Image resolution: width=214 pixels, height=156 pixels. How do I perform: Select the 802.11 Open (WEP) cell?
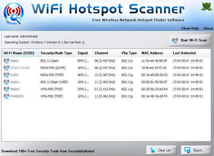54,82
